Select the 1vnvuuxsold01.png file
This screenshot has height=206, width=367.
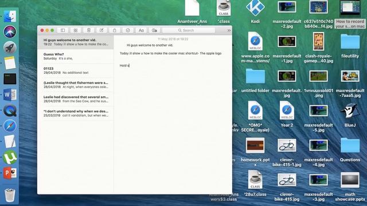pos(318,76)
